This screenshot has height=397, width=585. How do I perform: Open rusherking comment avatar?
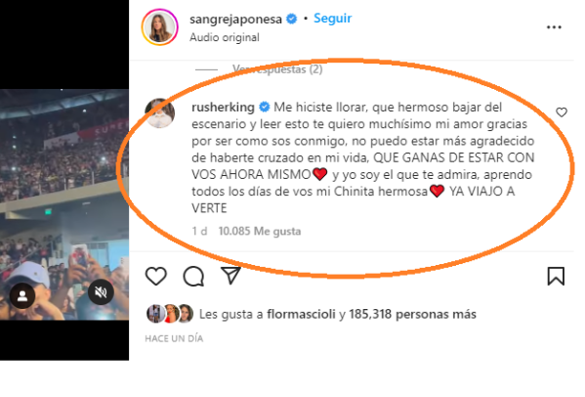160,113
